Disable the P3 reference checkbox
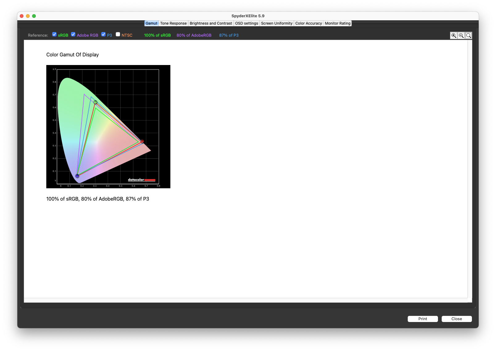This screenshot has height=351, width=496. [103, 35]
